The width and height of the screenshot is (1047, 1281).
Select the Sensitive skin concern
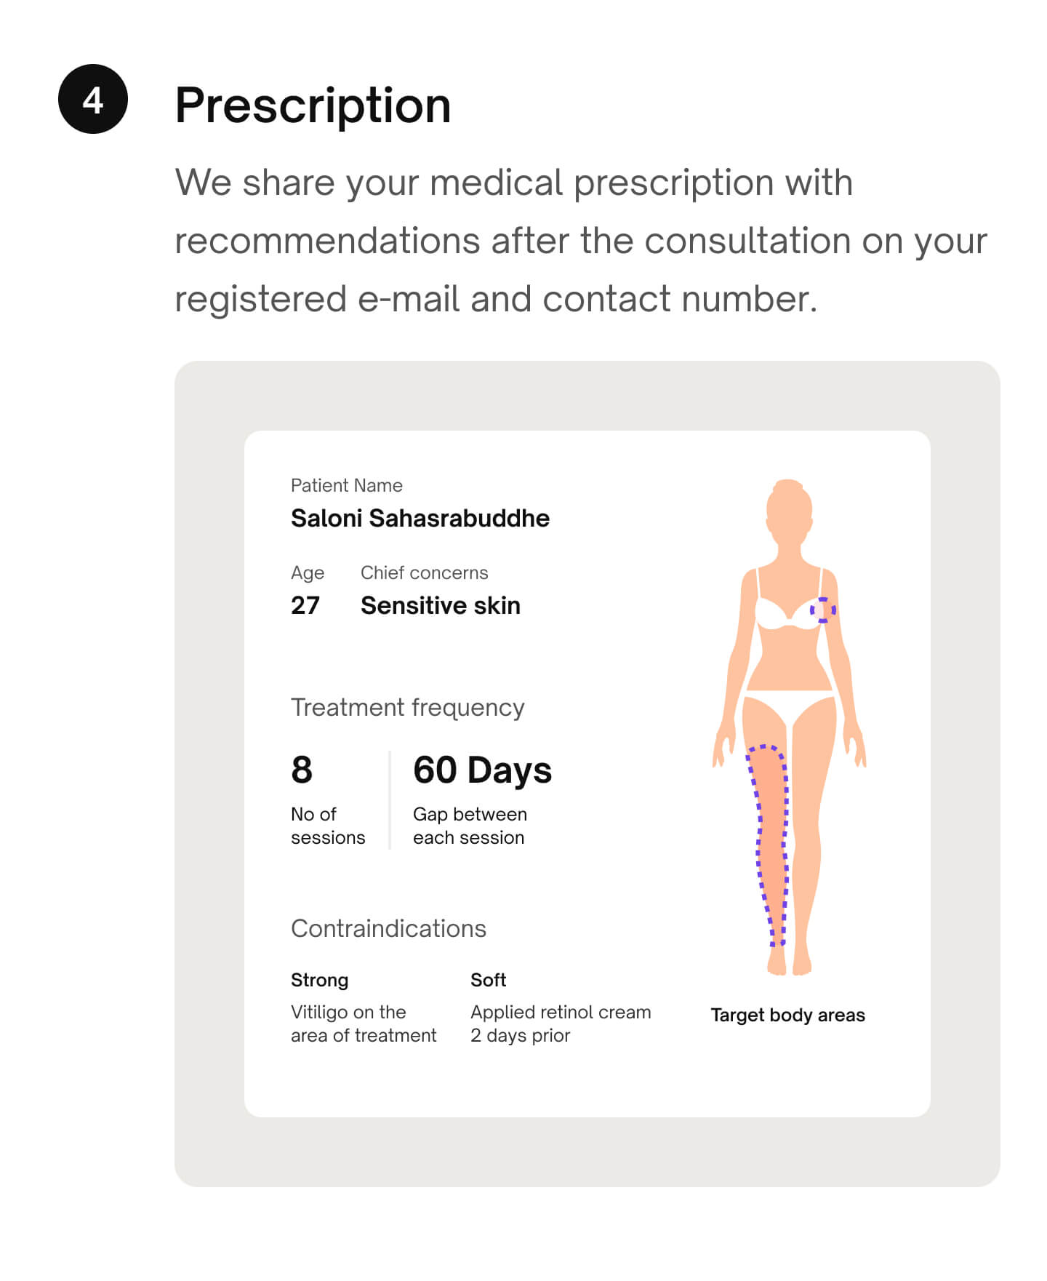pos(440,605)
